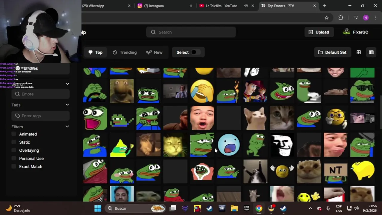382x215 pixels.
Task: Open the FixerGC profile menu
Action: 356,32
